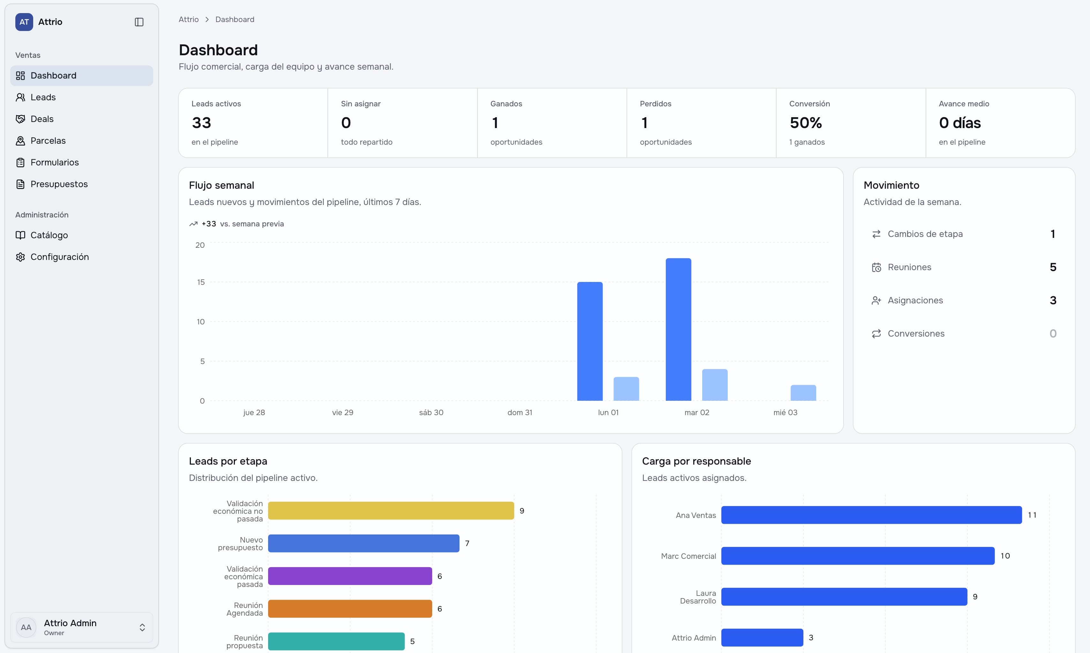Viewport: 1090px width, 653px height.
Task: Click the 'Carga por responsable' heading
Action: coord(696,461)
